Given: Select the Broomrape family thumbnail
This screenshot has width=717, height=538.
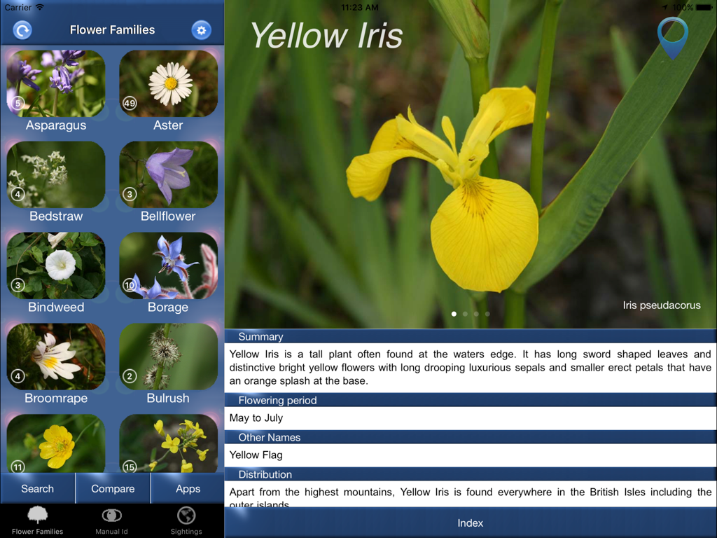Looking at the screenshot, I should (56, 357).
